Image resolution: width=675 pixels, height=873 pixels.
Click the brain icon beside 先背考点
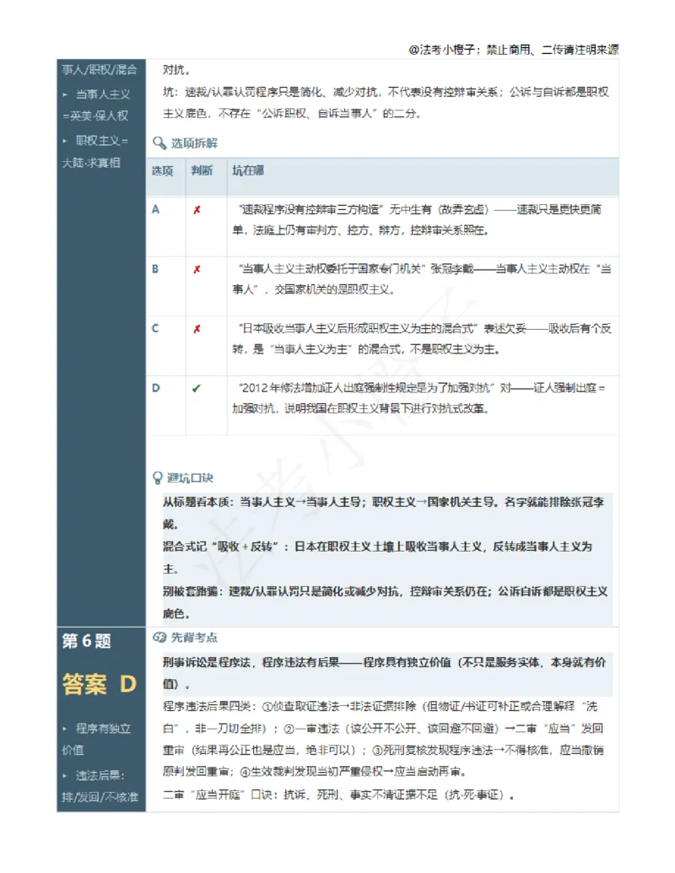click(x=159, y=637)
